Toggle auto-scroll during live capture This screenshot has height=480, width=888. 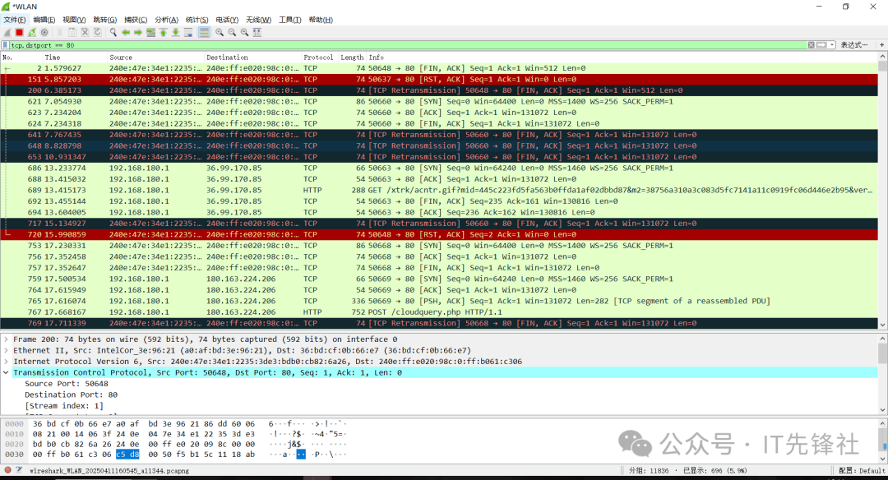(x=188, y=32)
